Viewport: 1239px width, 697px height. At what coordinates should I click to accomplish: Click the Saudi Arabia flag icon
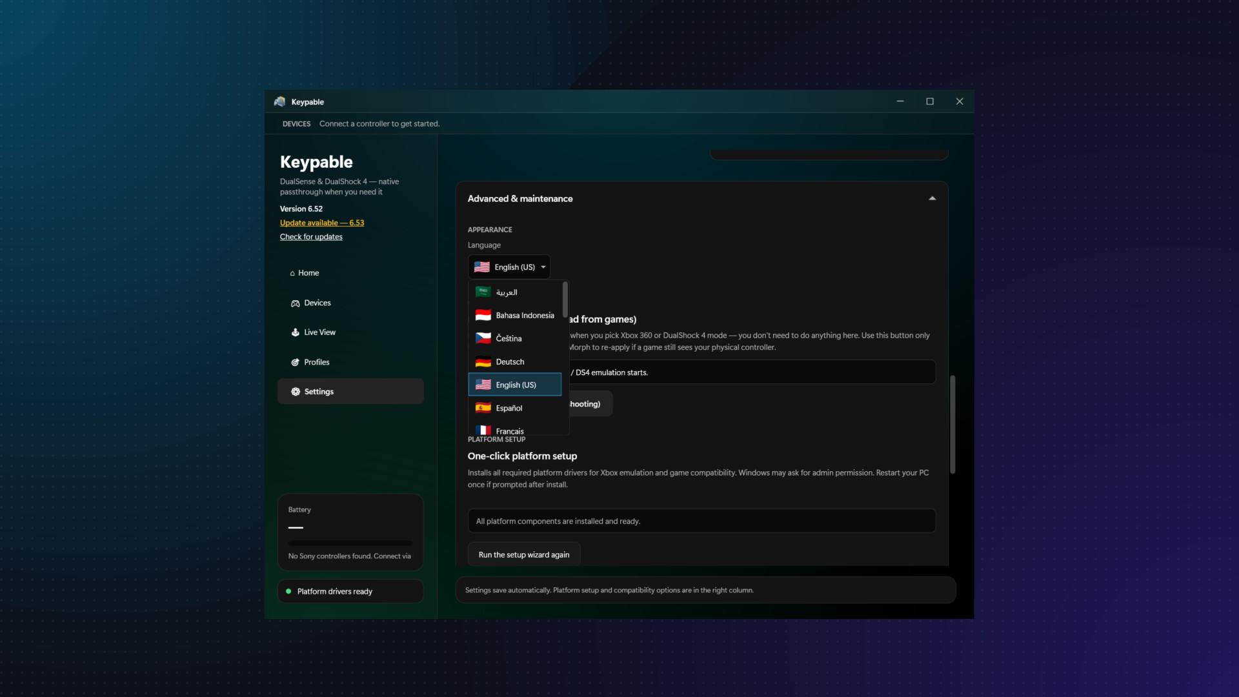tap(483, 292)
